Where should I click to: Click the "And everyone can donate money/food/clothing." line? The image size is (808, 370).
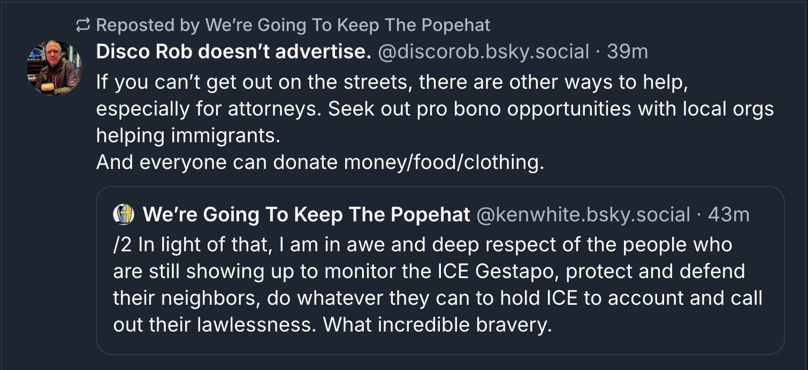(320, 162)
